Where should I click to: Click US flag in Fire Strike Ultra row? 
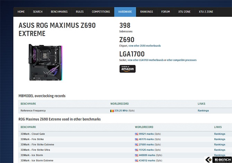[x=136, y=150]
